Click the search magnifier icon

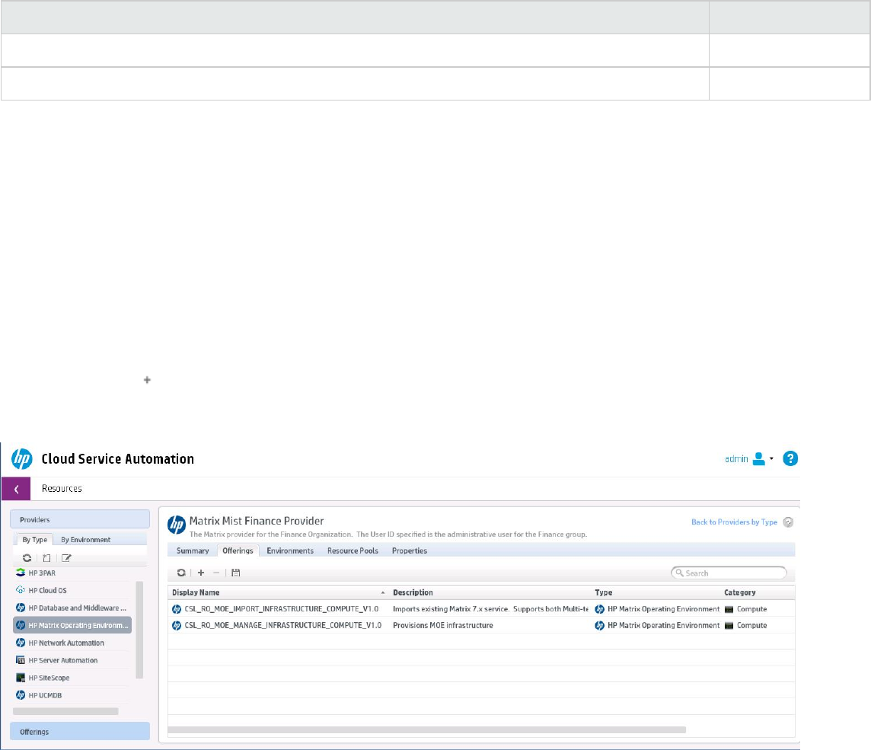679,573
